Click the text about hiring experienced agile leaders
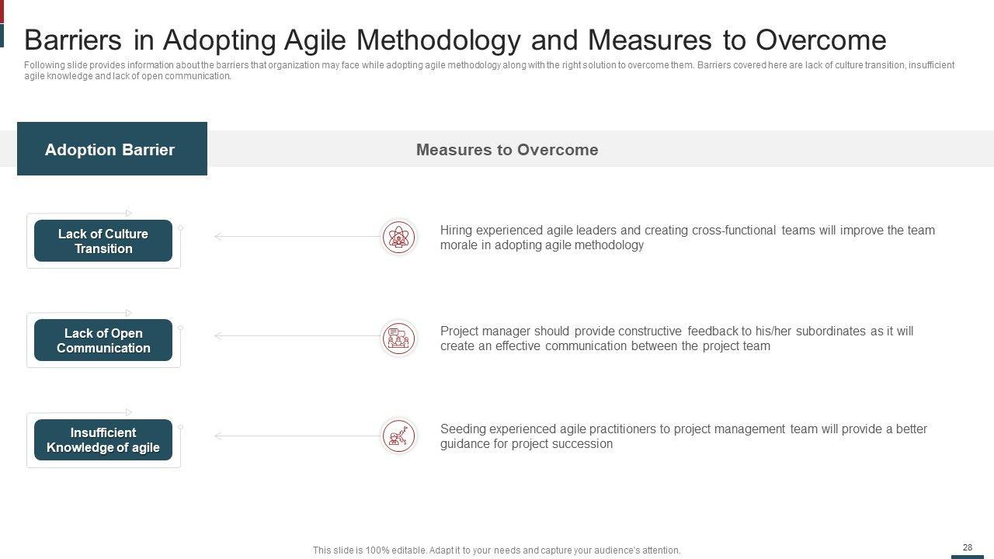This screenshot has width=994, height=559. pos(687,238)
